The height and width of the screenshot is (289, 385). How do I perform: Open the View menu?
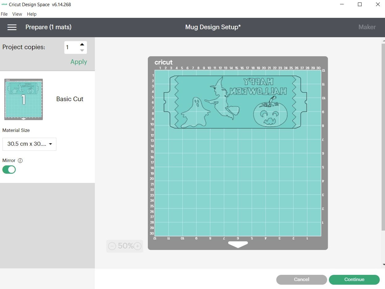point(17,14)
